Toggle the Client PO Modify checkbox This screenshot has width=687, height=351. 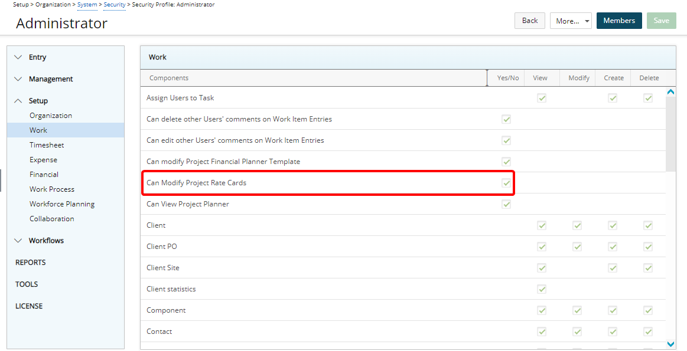[577, 247]
